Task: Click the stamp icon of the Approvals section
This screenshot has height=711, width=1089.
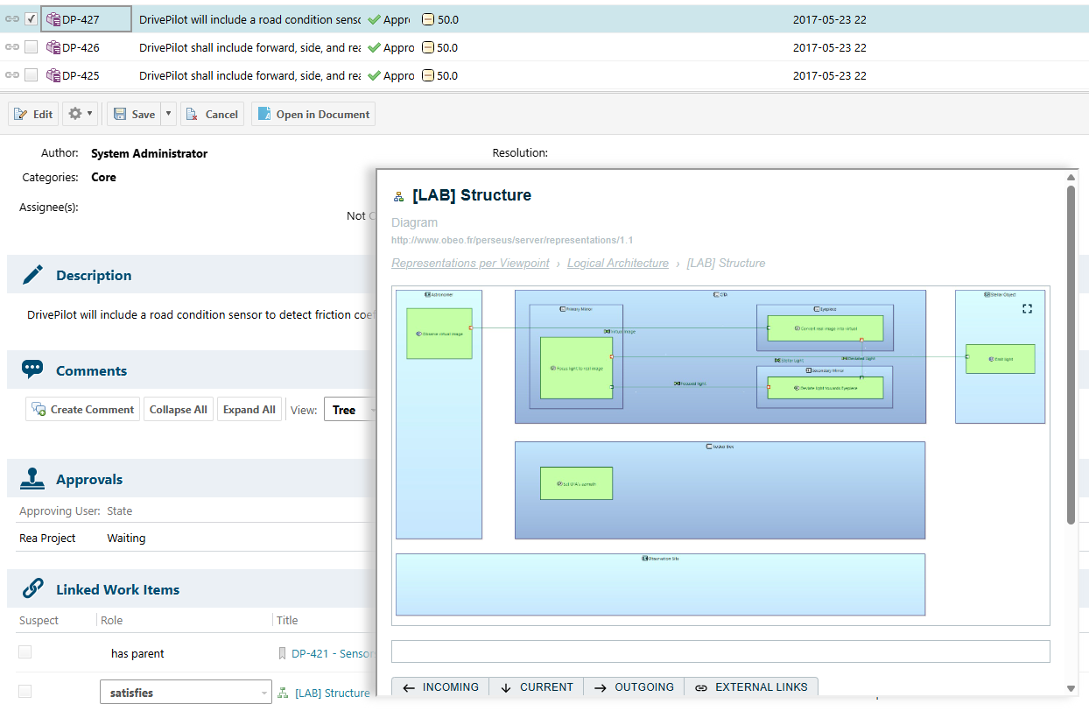Action: click(x=32, y=479)
